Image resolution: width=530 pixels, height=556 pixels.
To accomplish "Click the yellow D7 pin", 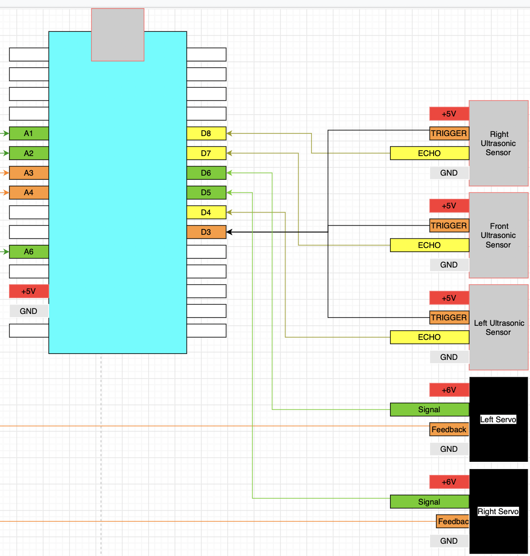I will click(206, 153).
